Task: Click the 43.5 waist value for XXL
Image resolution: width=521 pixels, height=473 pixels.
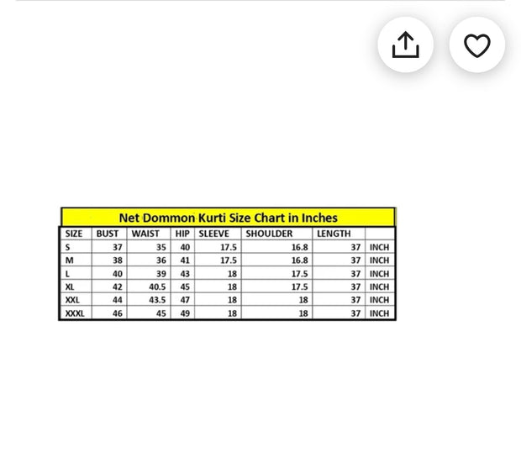Action: coord(156,300)
